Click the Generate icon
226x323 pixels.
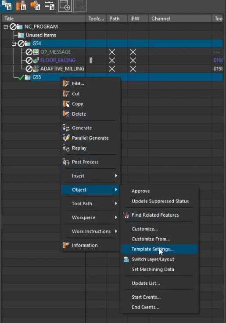tap(66, 128)
